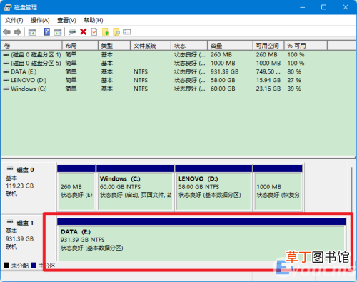Sort by the 布局 column header
Image resolution: width=357 pixels, height=282 pixels.
coord(80,46)
